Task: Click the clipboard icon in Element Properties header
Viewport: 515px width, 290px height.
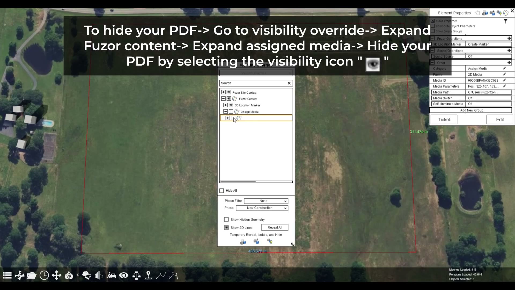Action: (477, 13)
